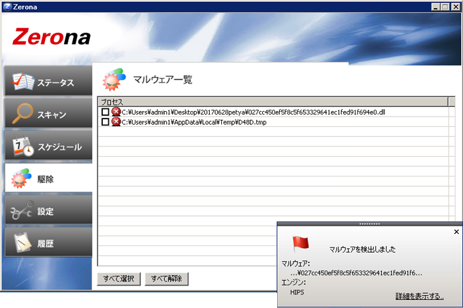Click the Zerona title bar app icon
The width and height of the screenshot is (463, 308).
(7, 7)
